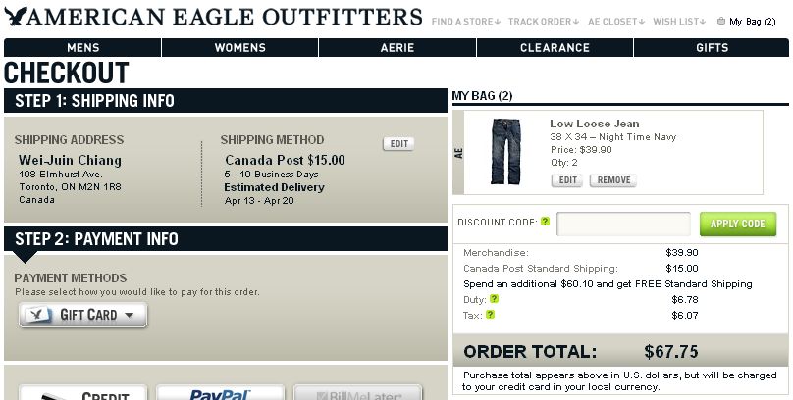Click the Tax help question mark
Screen dimensions: 793x400
click(490, 314)
